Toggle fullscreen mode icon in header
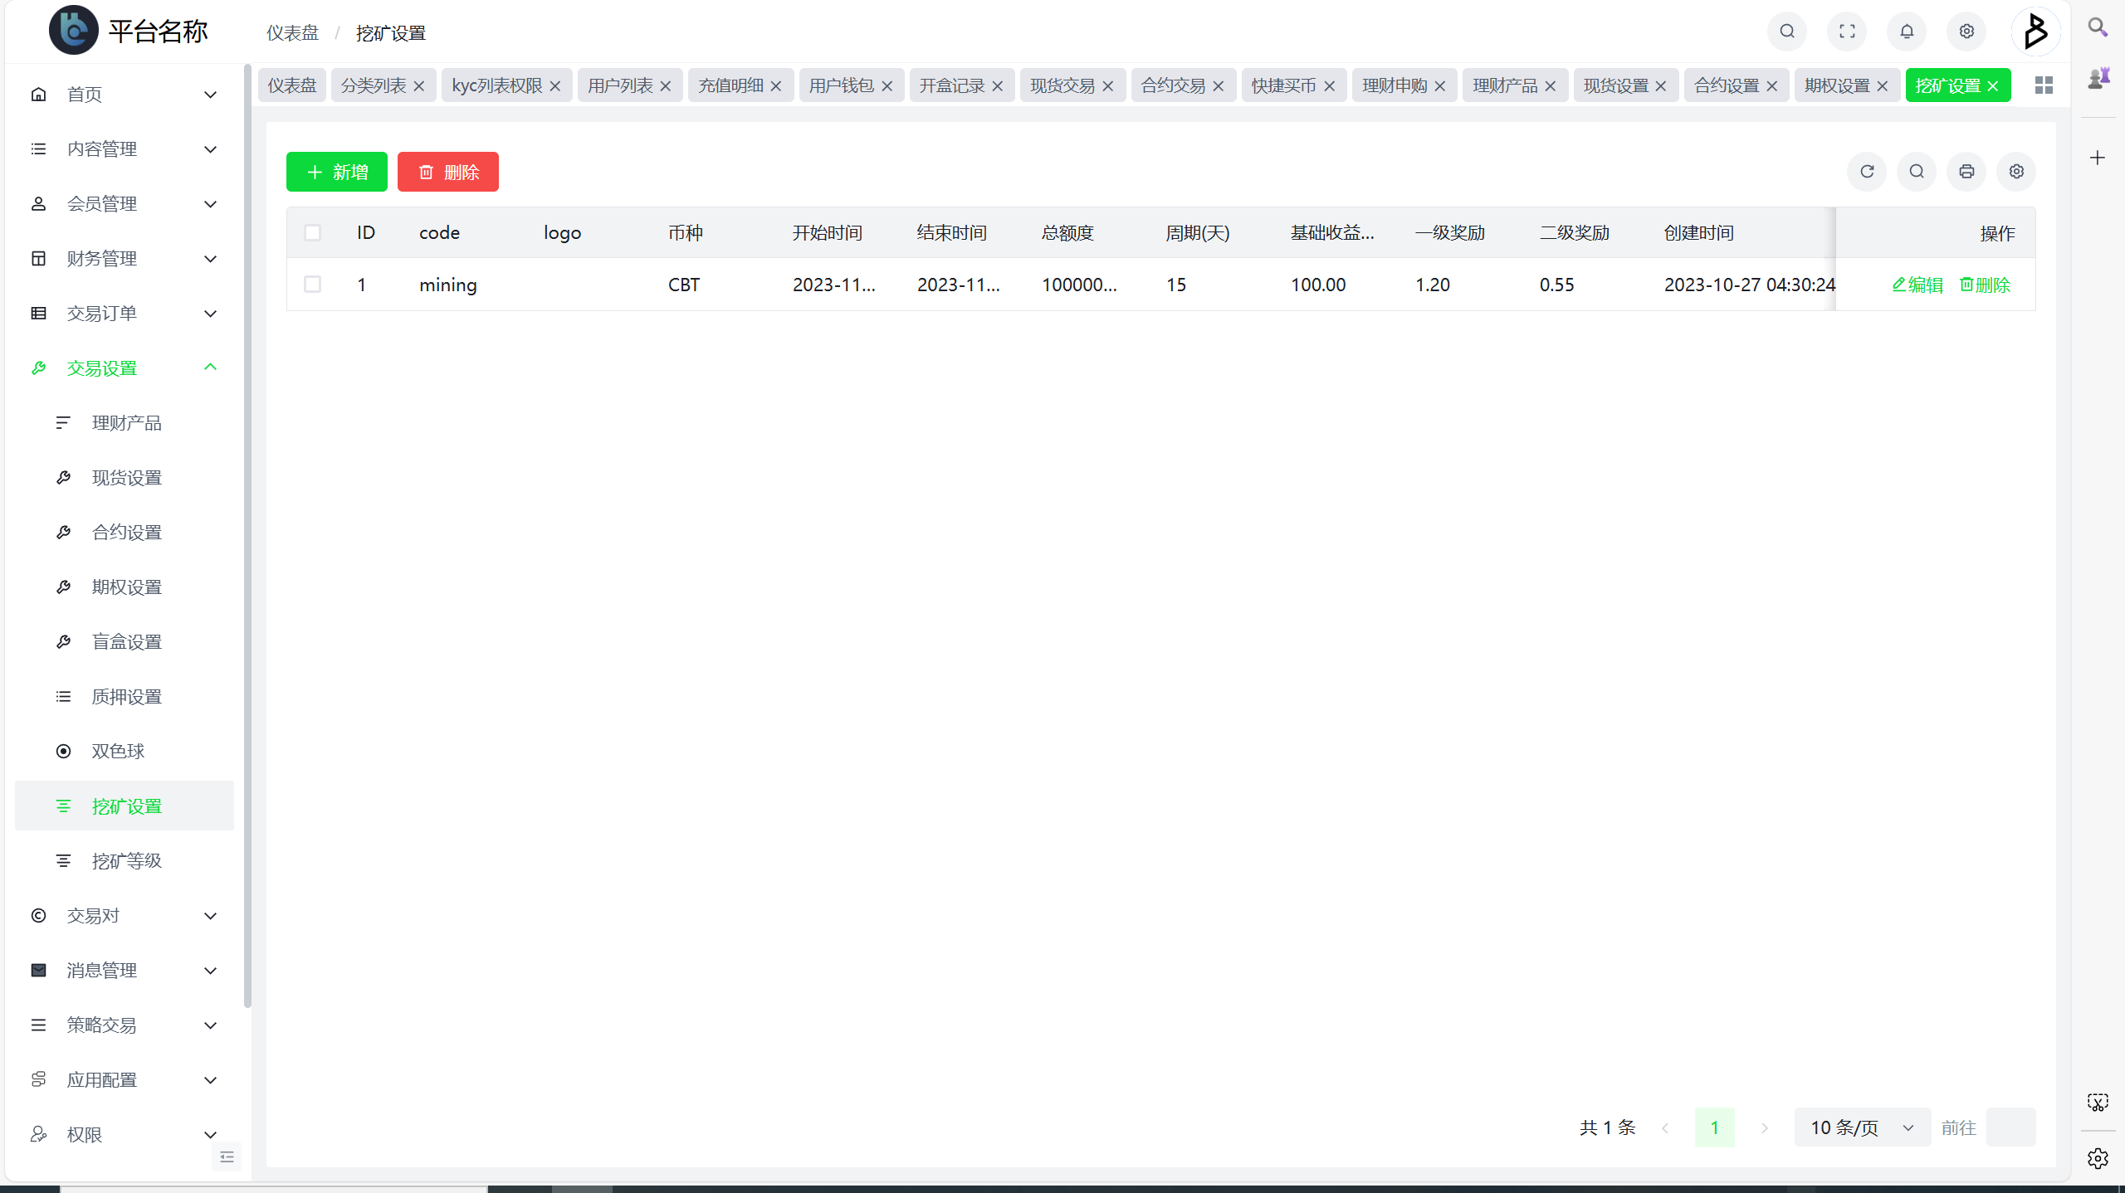Image resolution: width=2125 pixels, height=1193 pixels. 1846,31
